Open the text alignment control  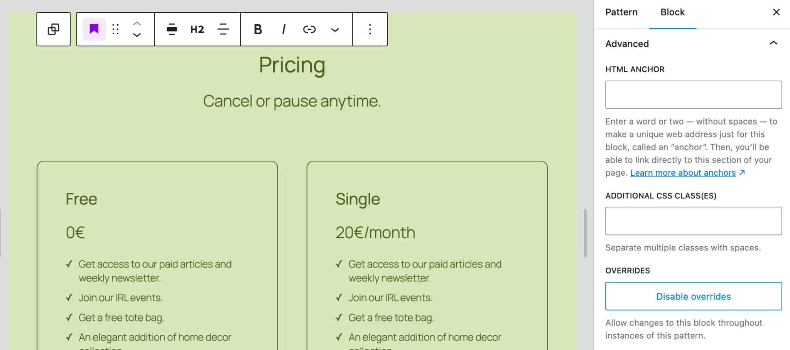pos(223,29)
